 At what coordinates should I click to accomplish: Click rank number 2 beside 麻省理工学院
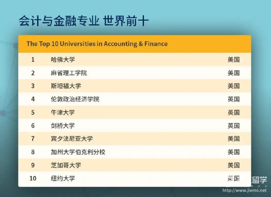pyautogui.click(x=33, y=73)
